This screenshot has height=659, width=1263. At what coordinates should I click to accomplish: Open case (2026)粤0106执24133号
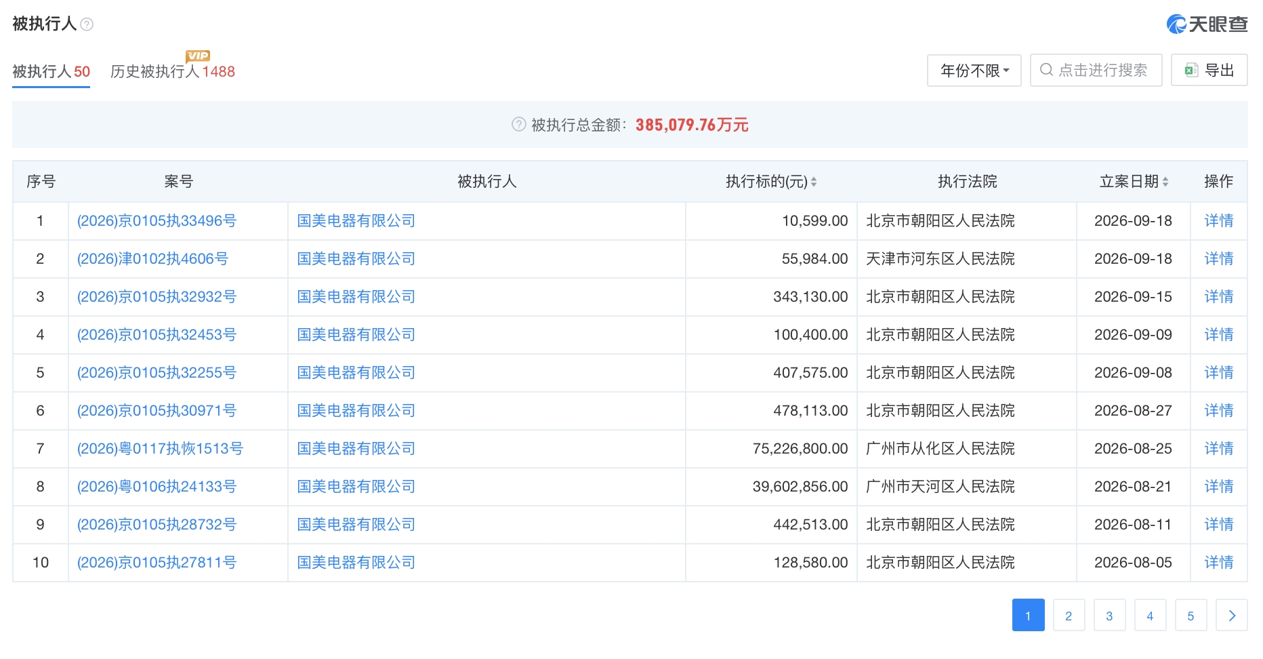coord(157,487)
